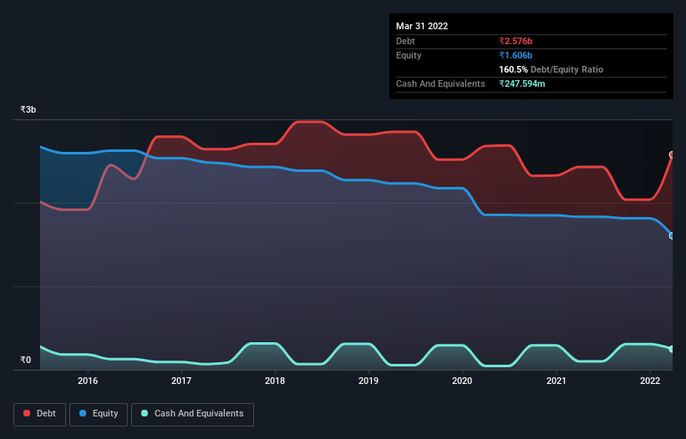Click the 2019 x-axis label
Image resolution: width=686 pixels, height=439 pixels.
pos(368,381)
